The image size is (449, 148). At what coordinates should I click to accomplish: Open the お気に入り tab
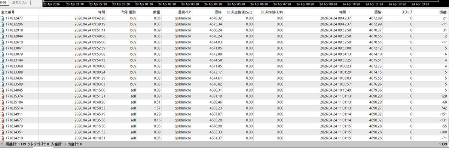19,3
